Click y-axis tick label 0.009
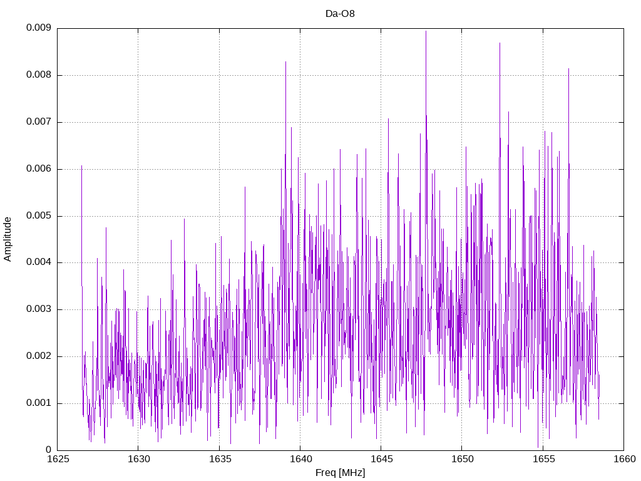 tap(39, 28)
